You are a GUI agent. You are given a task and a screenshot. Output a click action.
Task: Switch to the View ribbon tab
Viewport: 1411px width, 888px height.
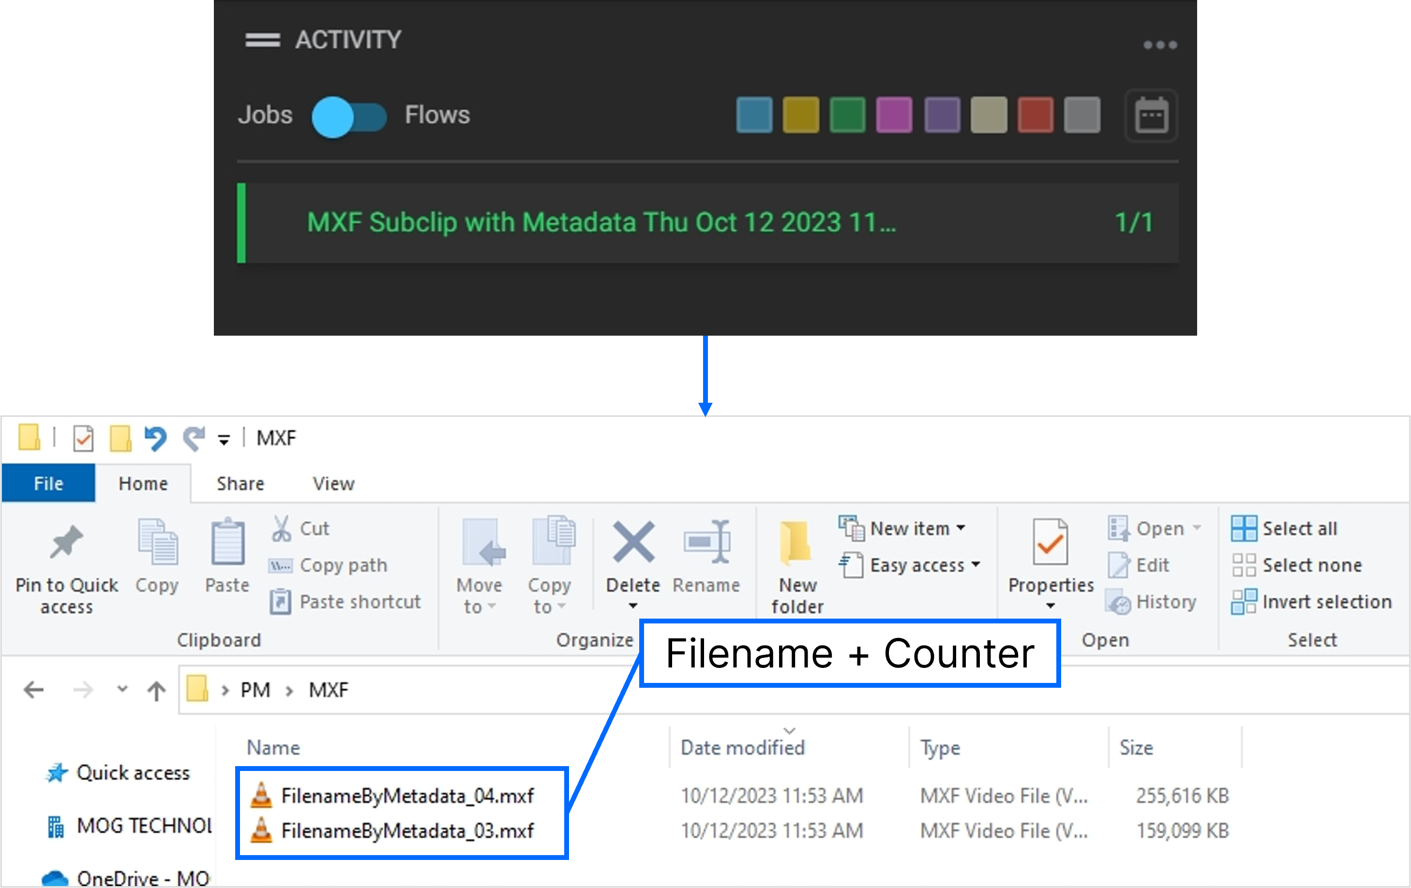333,483
